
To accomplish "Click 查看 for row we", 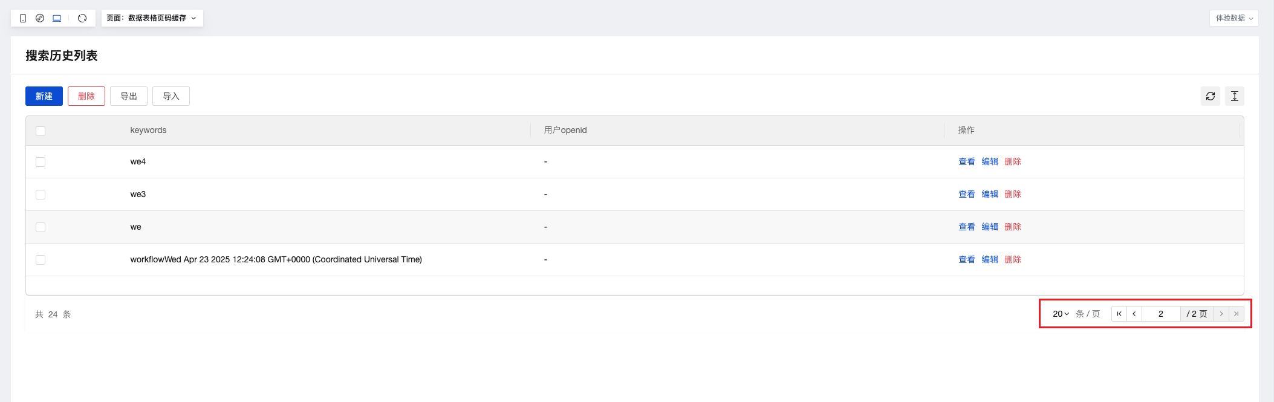I will click(967, 227).
